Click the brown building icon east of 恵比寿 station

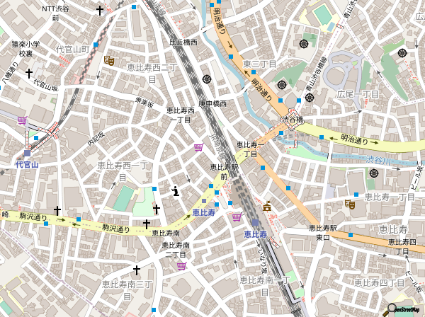tap(267, 207)
